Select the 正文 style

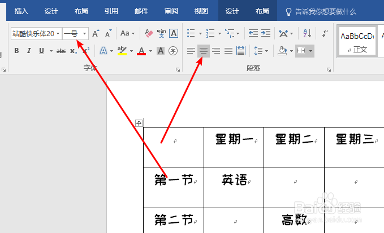point(357,42)
